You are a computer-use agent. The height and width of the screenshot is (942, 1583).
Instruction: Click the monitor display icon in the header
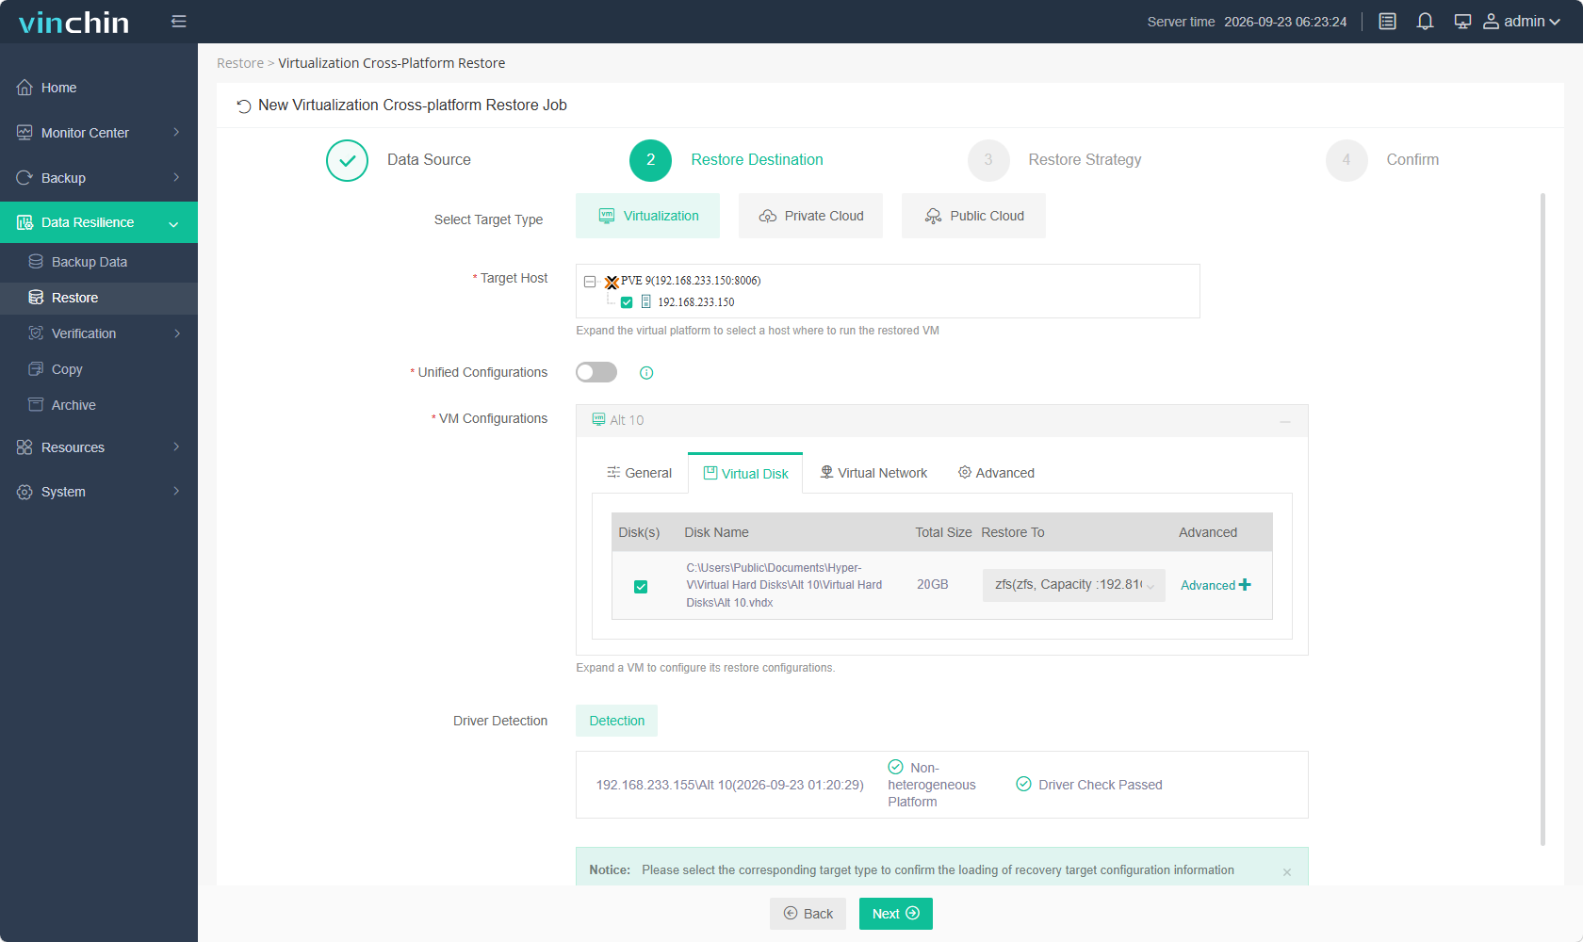1462,22
